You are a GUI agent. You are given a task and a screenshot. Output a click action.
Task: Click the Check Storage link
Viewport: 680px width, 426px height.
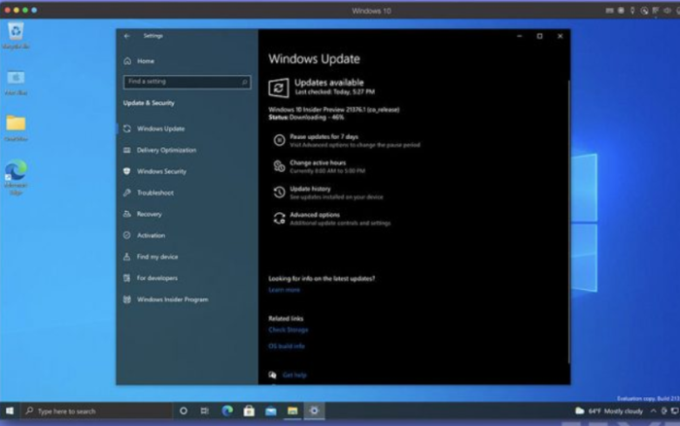288,330
